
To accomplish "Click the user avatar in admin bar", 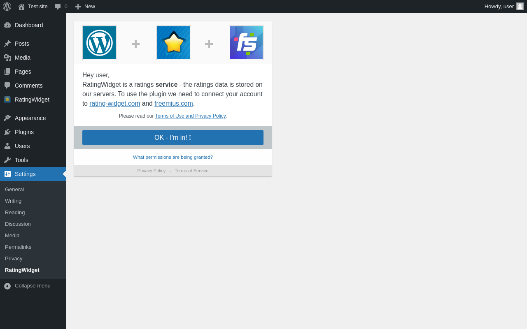I will [x=520, y=6].
